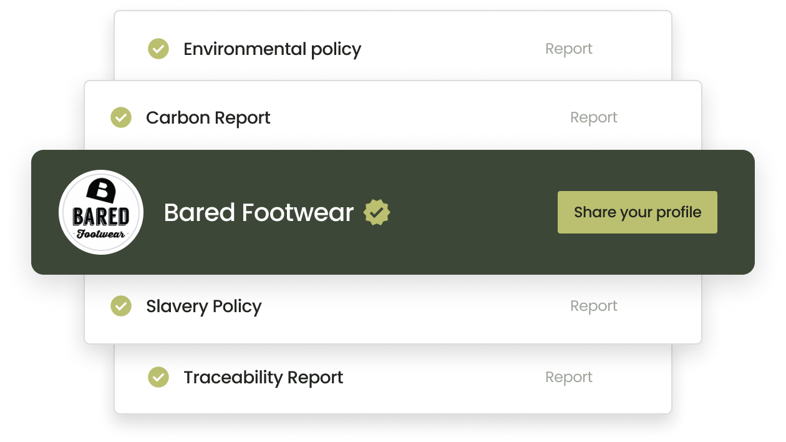Viewport: 786px width, 442px height.
Task: Open the Report link for Environmental policy
Action: click(x=569, y=49)
